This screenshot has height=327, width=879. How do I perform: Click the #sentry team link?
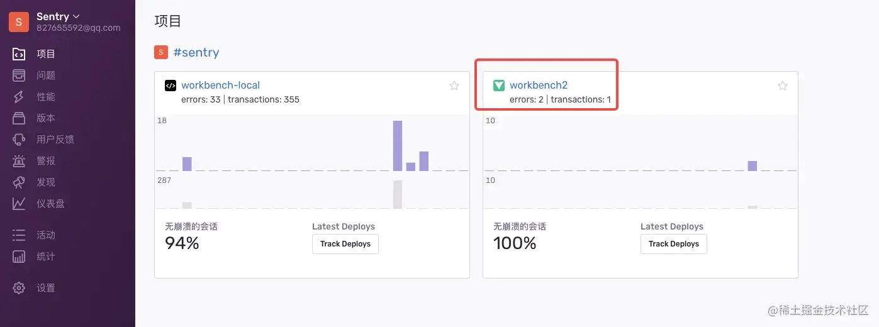[196, 52]
